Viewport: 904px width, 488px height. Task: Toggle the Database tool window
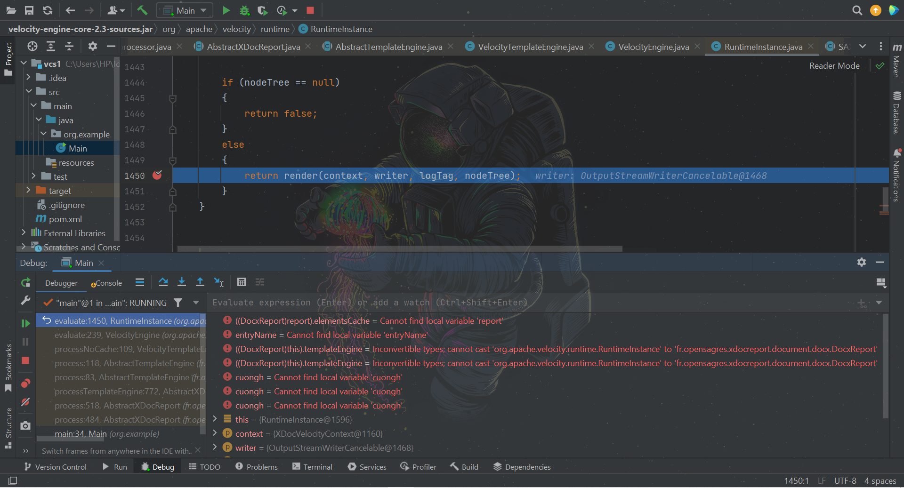[x=896, y=112]
